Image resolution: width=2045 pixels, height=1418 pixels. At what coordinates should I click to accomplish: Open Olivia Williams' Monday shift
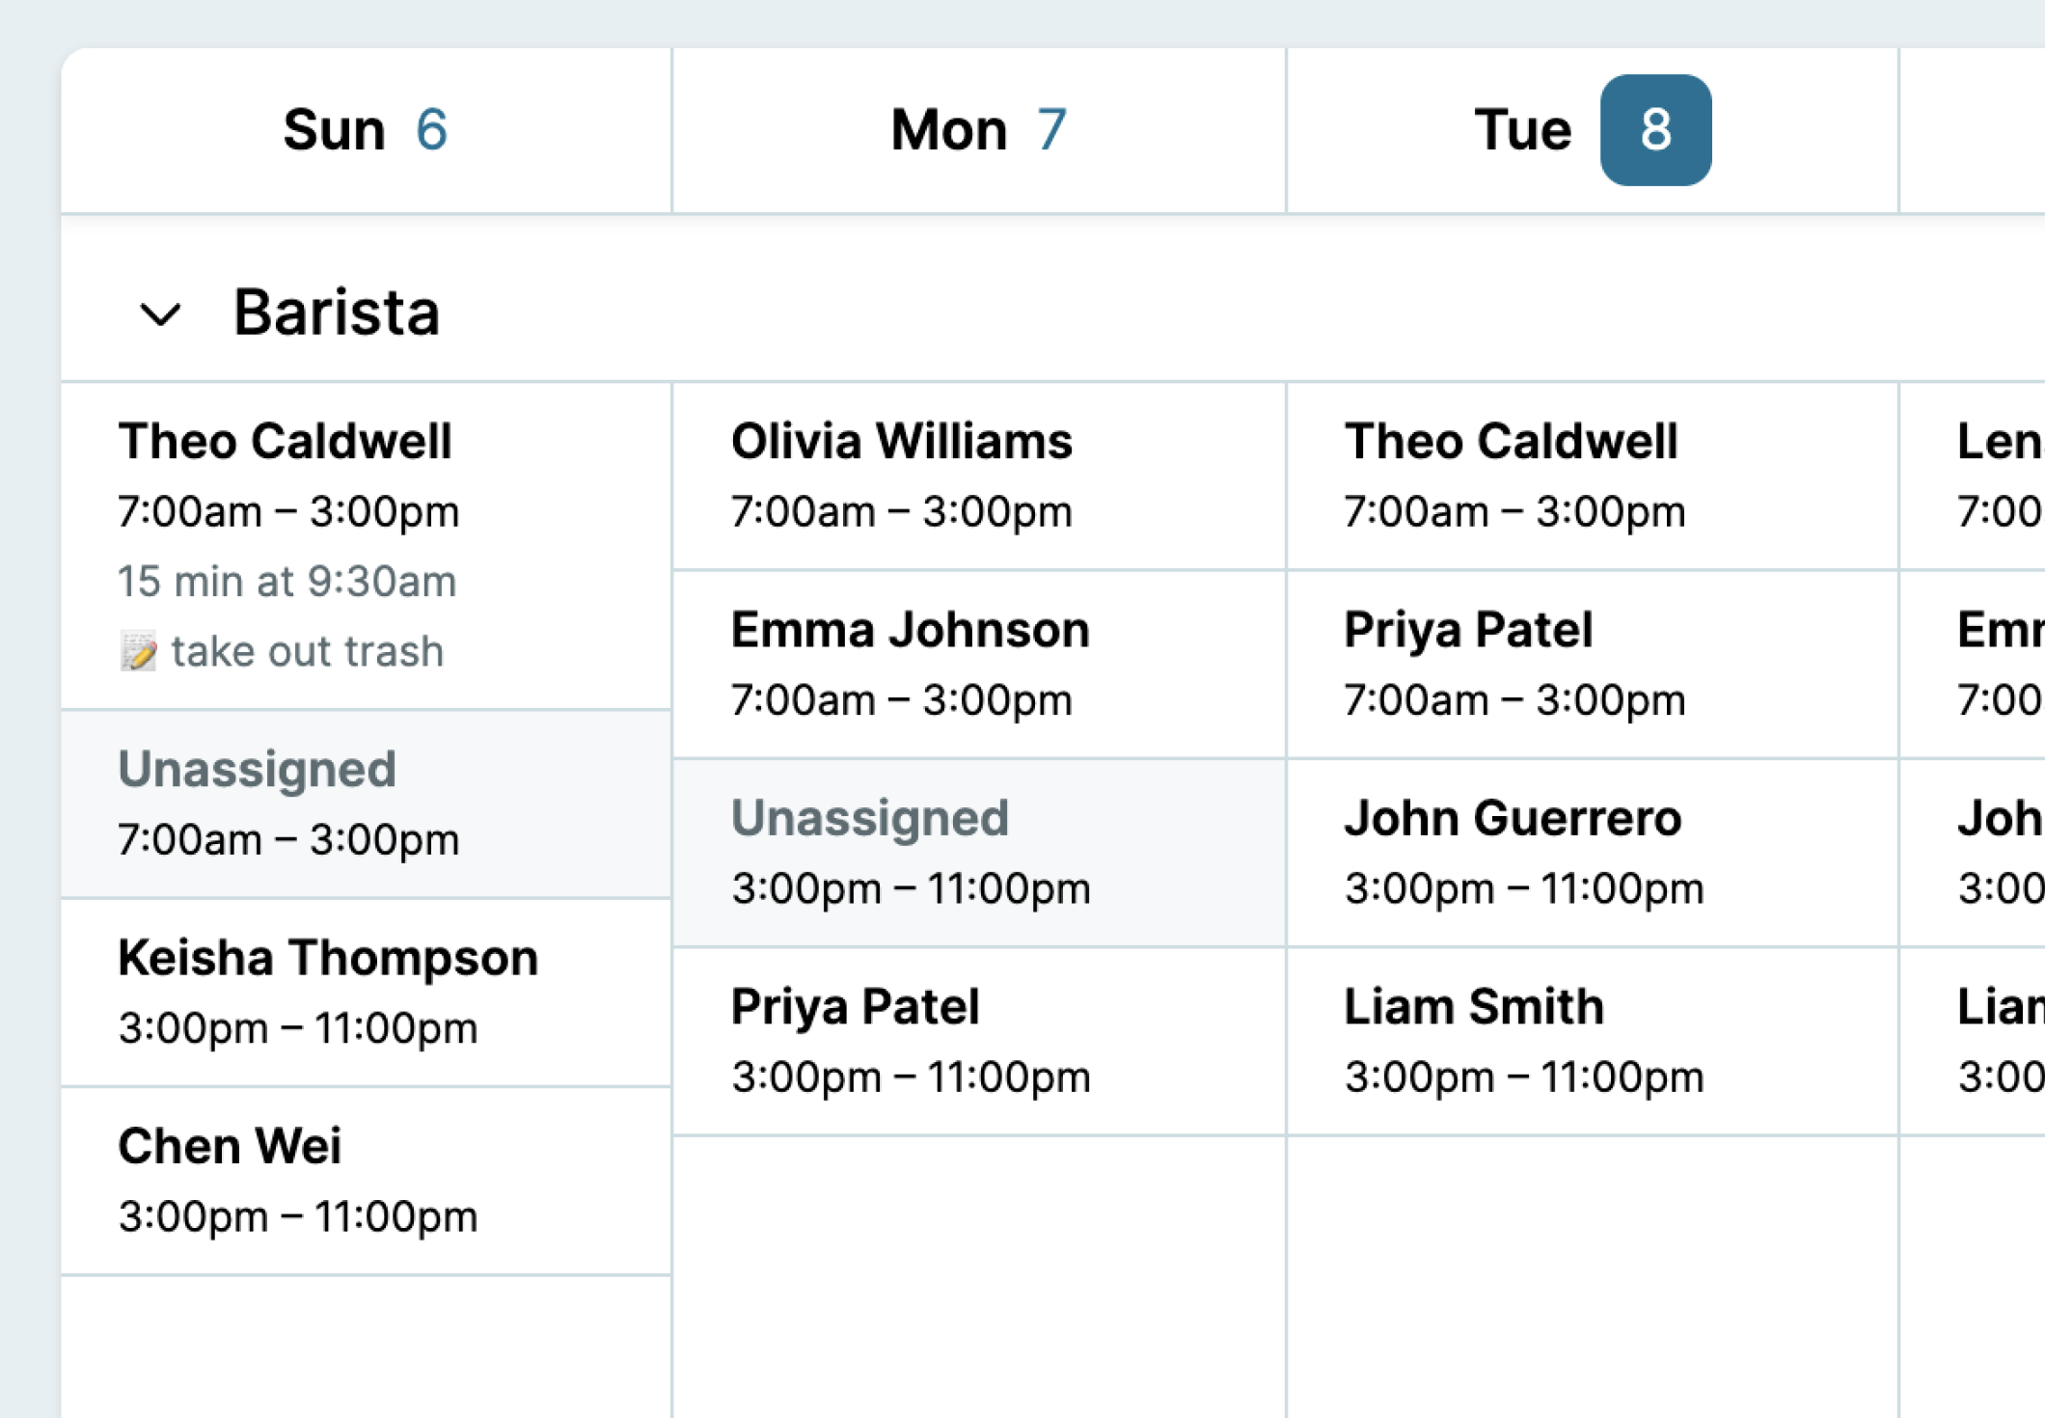click(x=979, y=476)
